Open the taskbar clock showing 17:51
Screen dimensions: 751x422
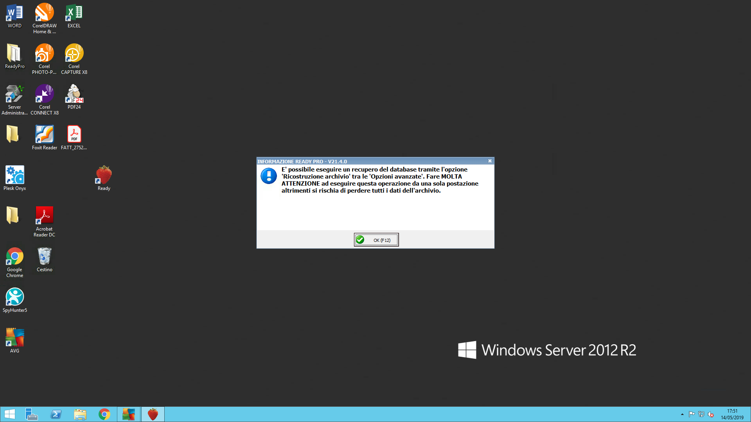732,414
